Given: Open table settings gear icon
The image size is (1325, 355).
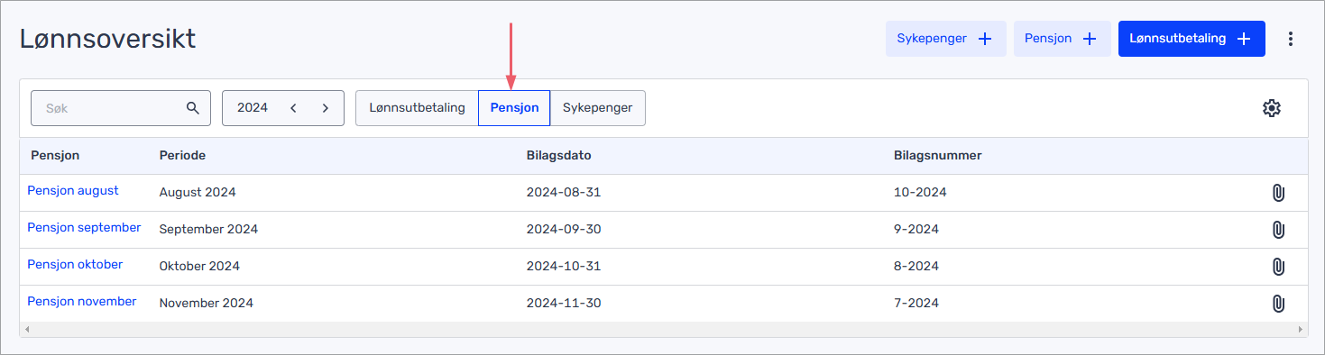Looking at the screenshot, I should click(x=1271, y=108).
